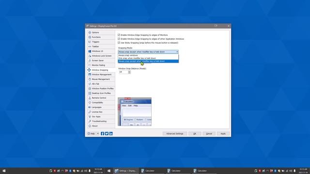Open the Our Apps section
This screenshot has height=174, width=310.
[101, 116]
